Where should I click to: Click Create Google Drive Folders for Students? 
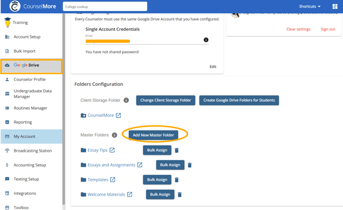coord(239,100)
